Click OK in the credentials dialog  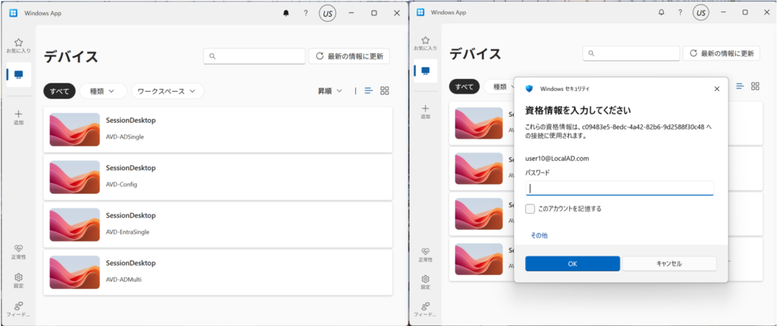[572, 263]
